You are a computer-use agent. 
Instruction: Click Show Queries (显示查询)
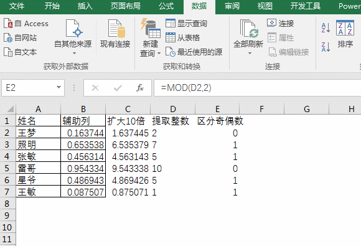pos(186,23)
